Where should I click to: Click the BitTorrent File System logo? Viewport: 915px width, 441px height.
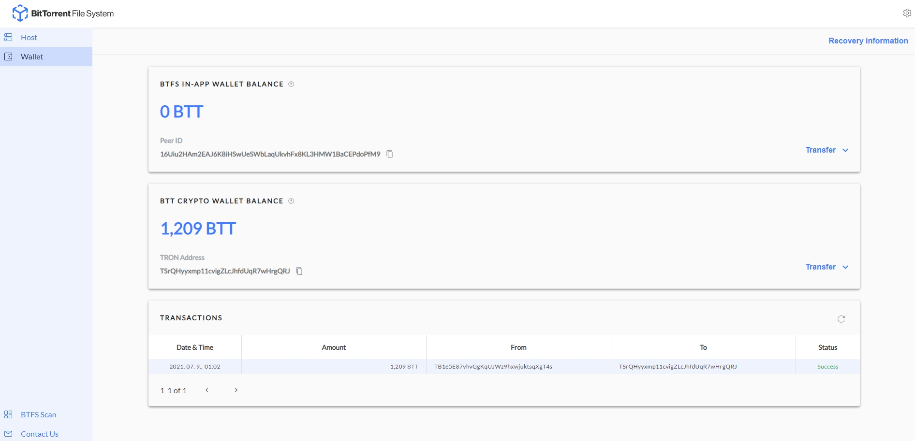click(x=63, y=13)
